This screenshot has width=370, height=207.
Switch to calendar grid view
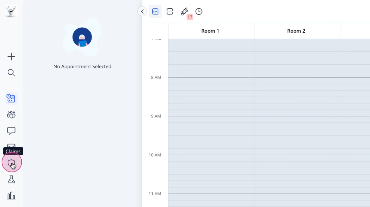[x=155, y=11]
